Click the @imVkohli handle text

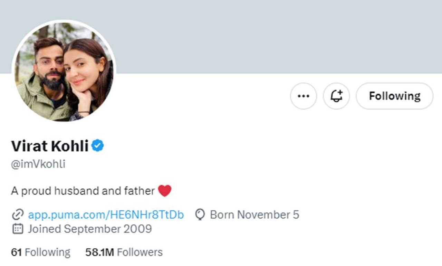tap(38, 164)
